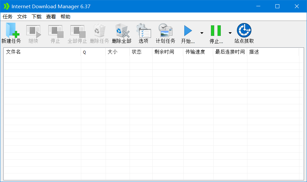Click the blue 开始 (Start queue) play icon
The image size is (307, 182).
point(188,31)
